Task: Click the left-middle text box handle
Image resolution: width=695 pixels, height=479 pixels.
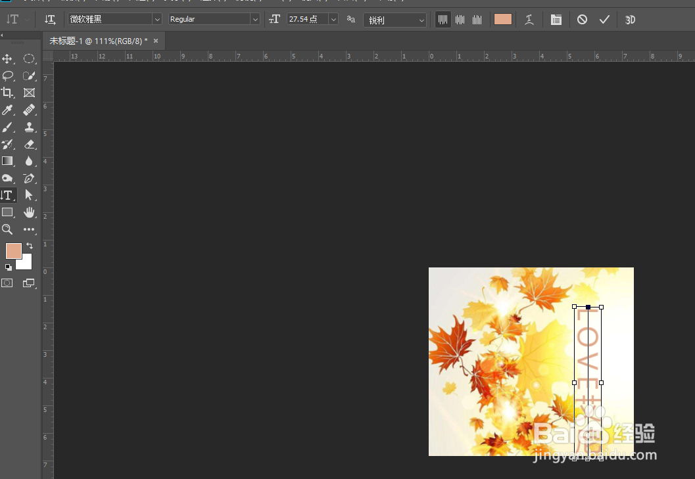Action: [x=575, y=382]
